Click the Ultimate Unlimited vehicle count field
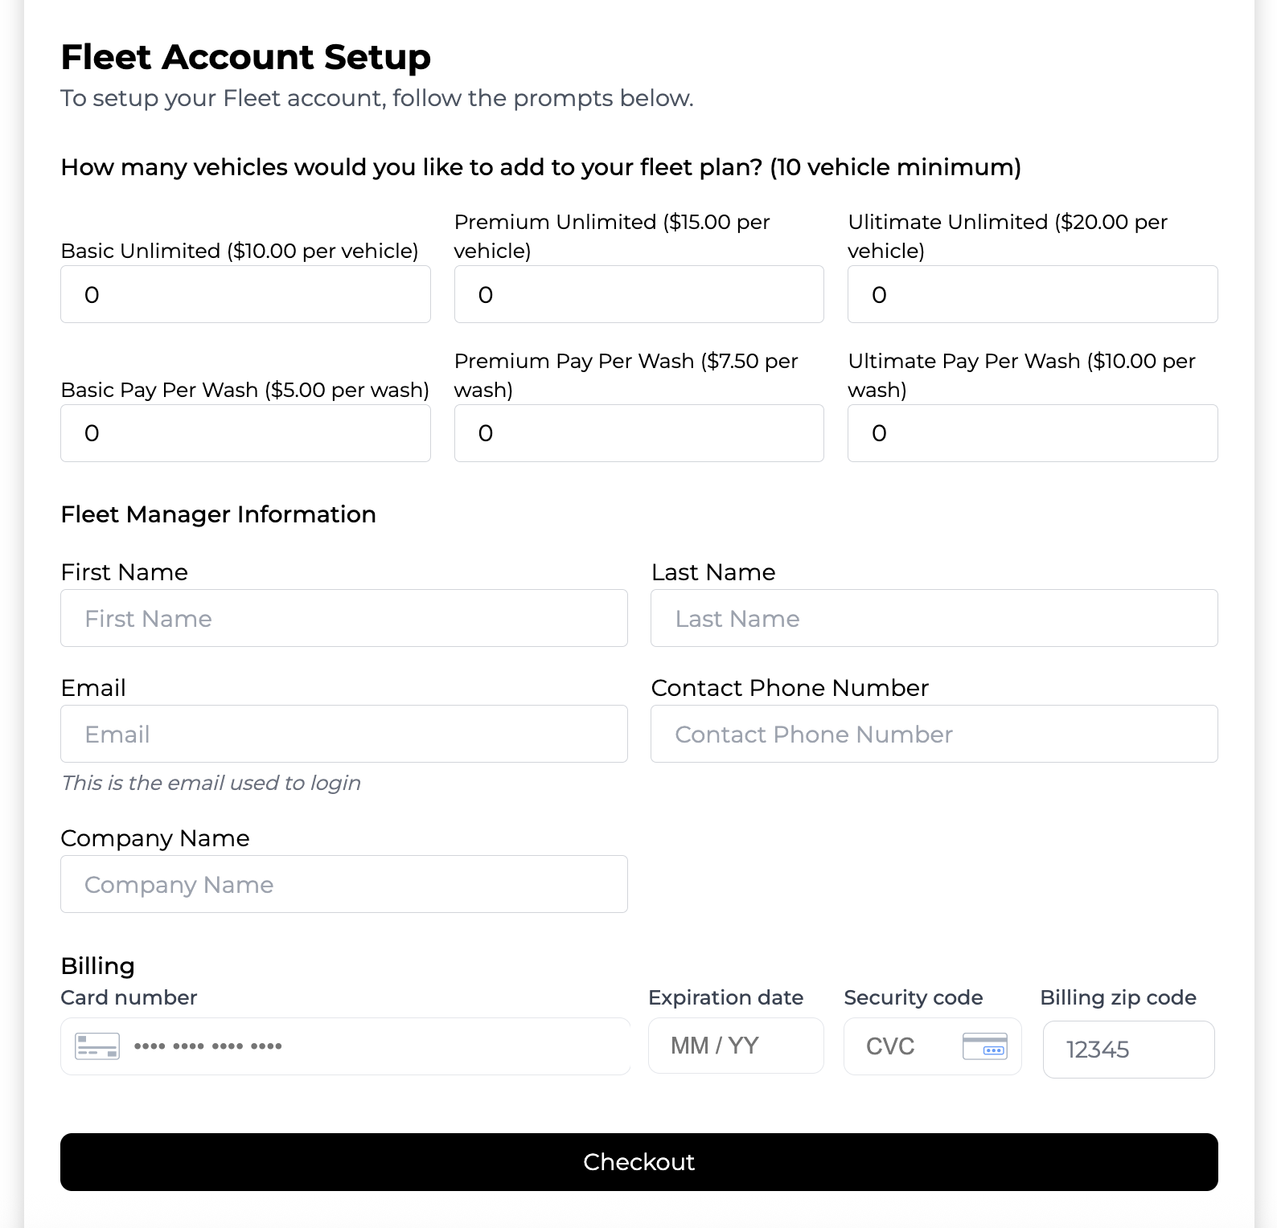The height and width of the screenshot is (1228, 1277). coord(1032,294)
